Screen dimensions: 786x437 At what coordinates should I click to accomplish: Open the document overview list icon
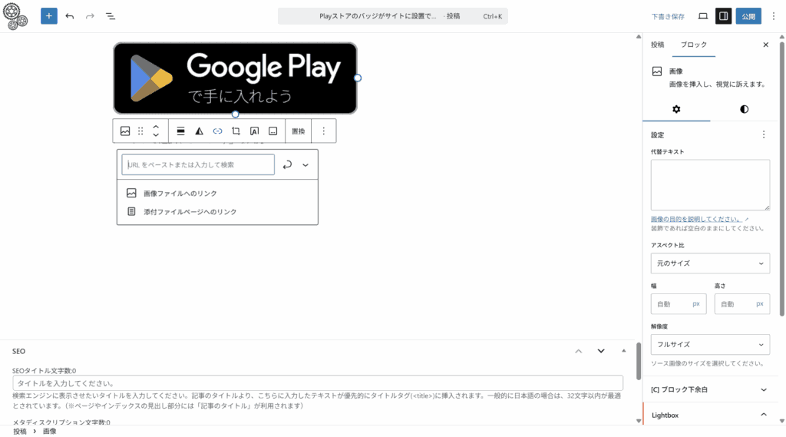click(111, 16)
